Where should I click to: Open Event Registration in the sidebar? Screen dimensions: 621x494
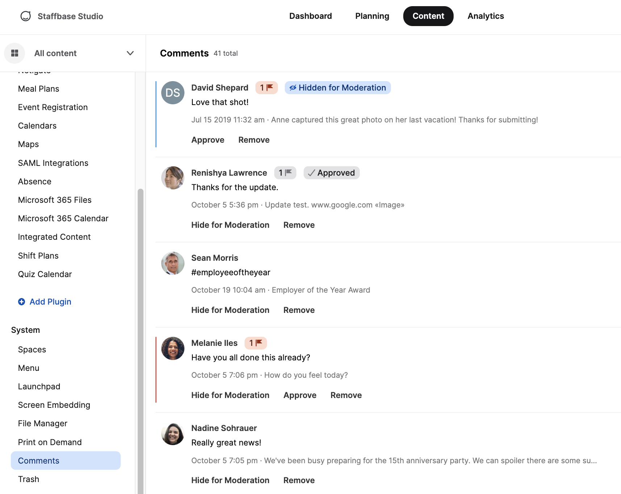(x=53, y=107)
